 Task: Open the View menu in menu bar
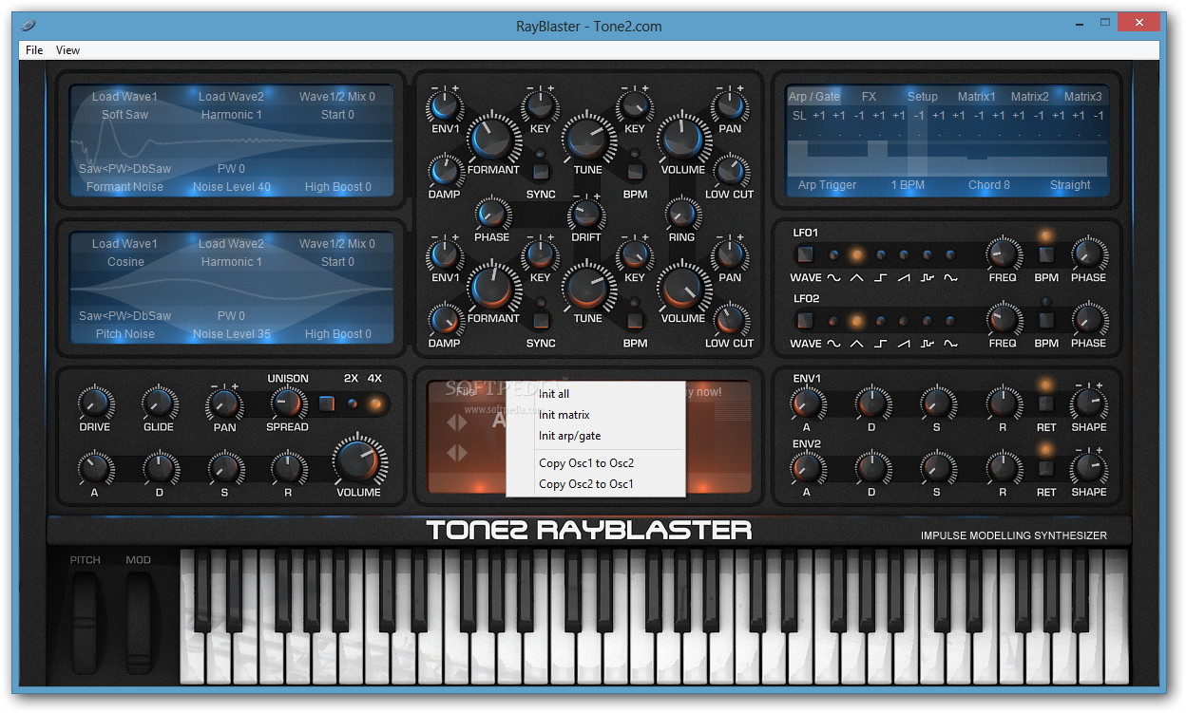tap(67, 50)
